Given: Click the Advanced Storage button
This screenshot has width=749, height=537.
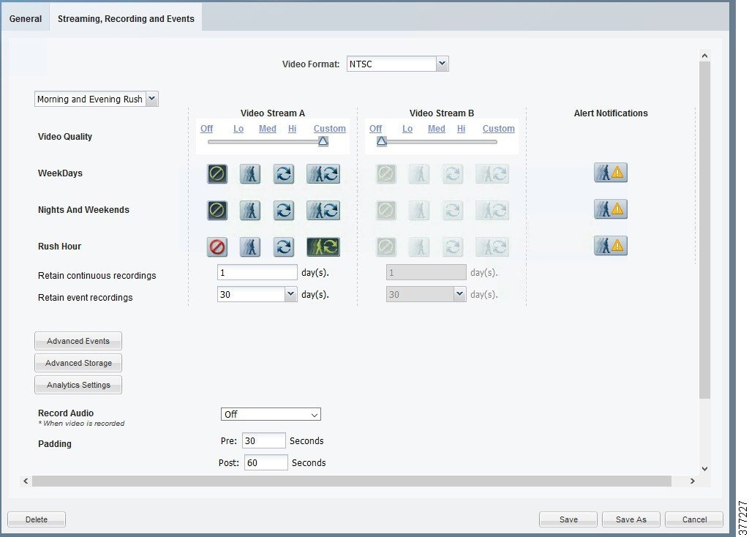Looking at the screenshot, I should 78,363.
